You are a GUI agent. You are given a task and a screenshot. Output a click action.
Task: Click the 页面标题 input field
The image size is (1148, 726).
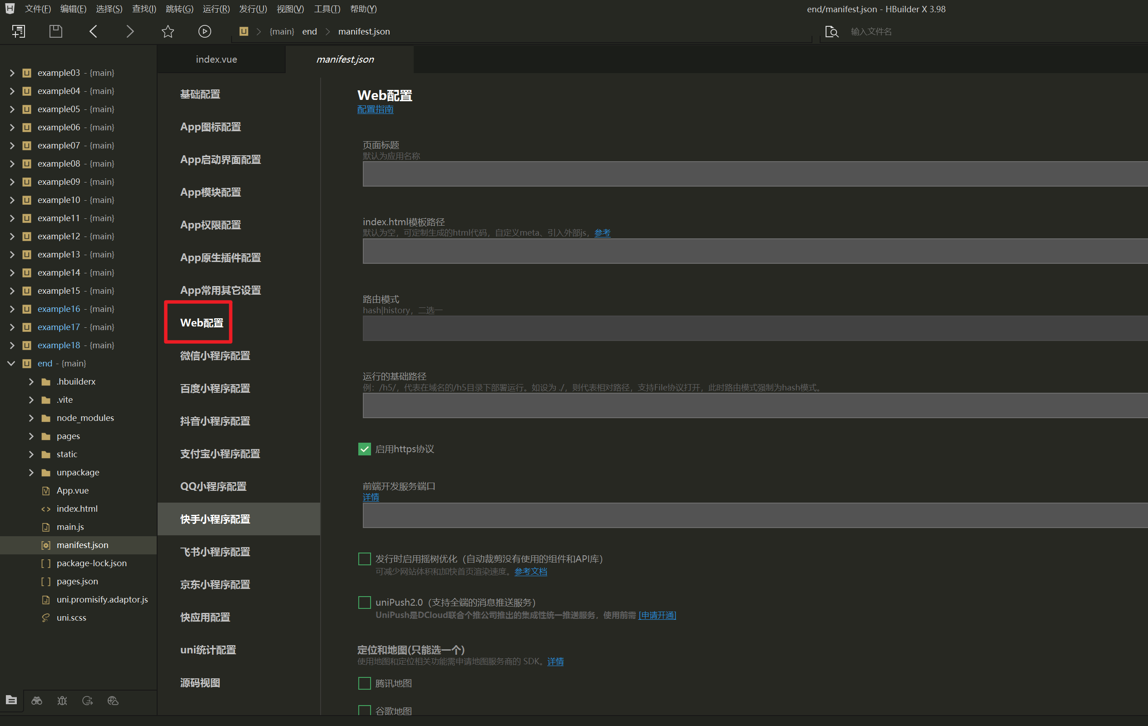click(753, 174)
